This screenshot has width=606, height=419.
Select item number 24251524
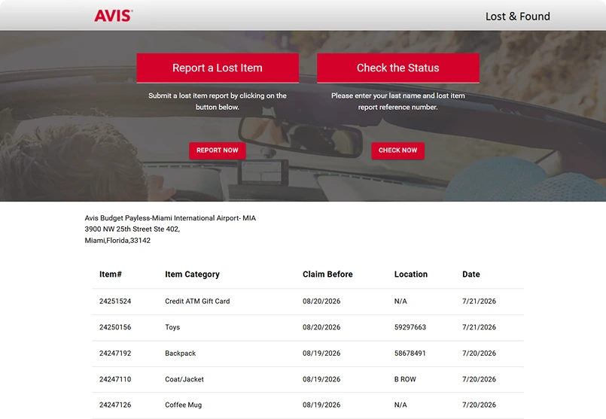tap(115, 301)
